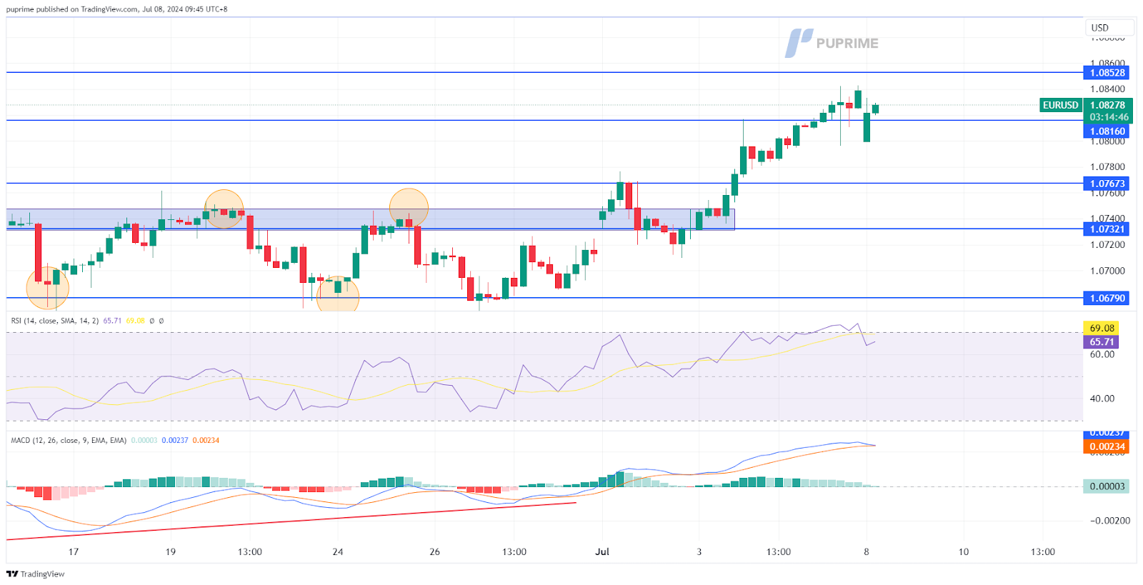Click the purple 65.71 RSI axis label
This screenshot has height=585, width=1143.
pos(1101,342)
